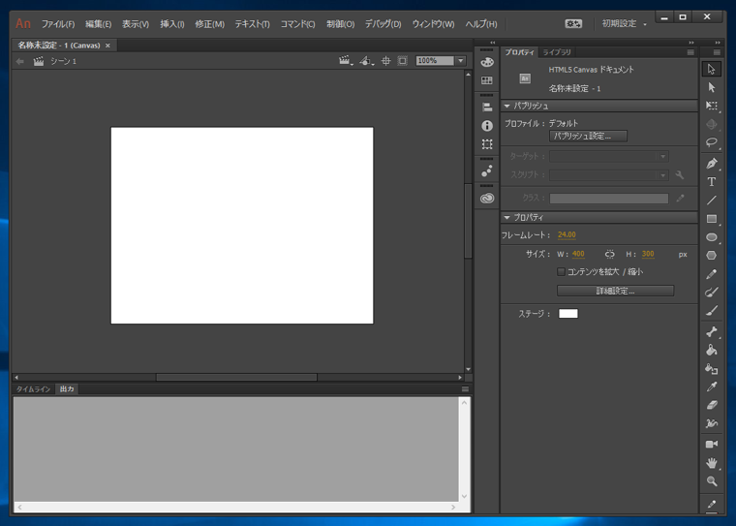Select the Hand tool
Viewport: 736px width, 526px height.
[712, 463]
